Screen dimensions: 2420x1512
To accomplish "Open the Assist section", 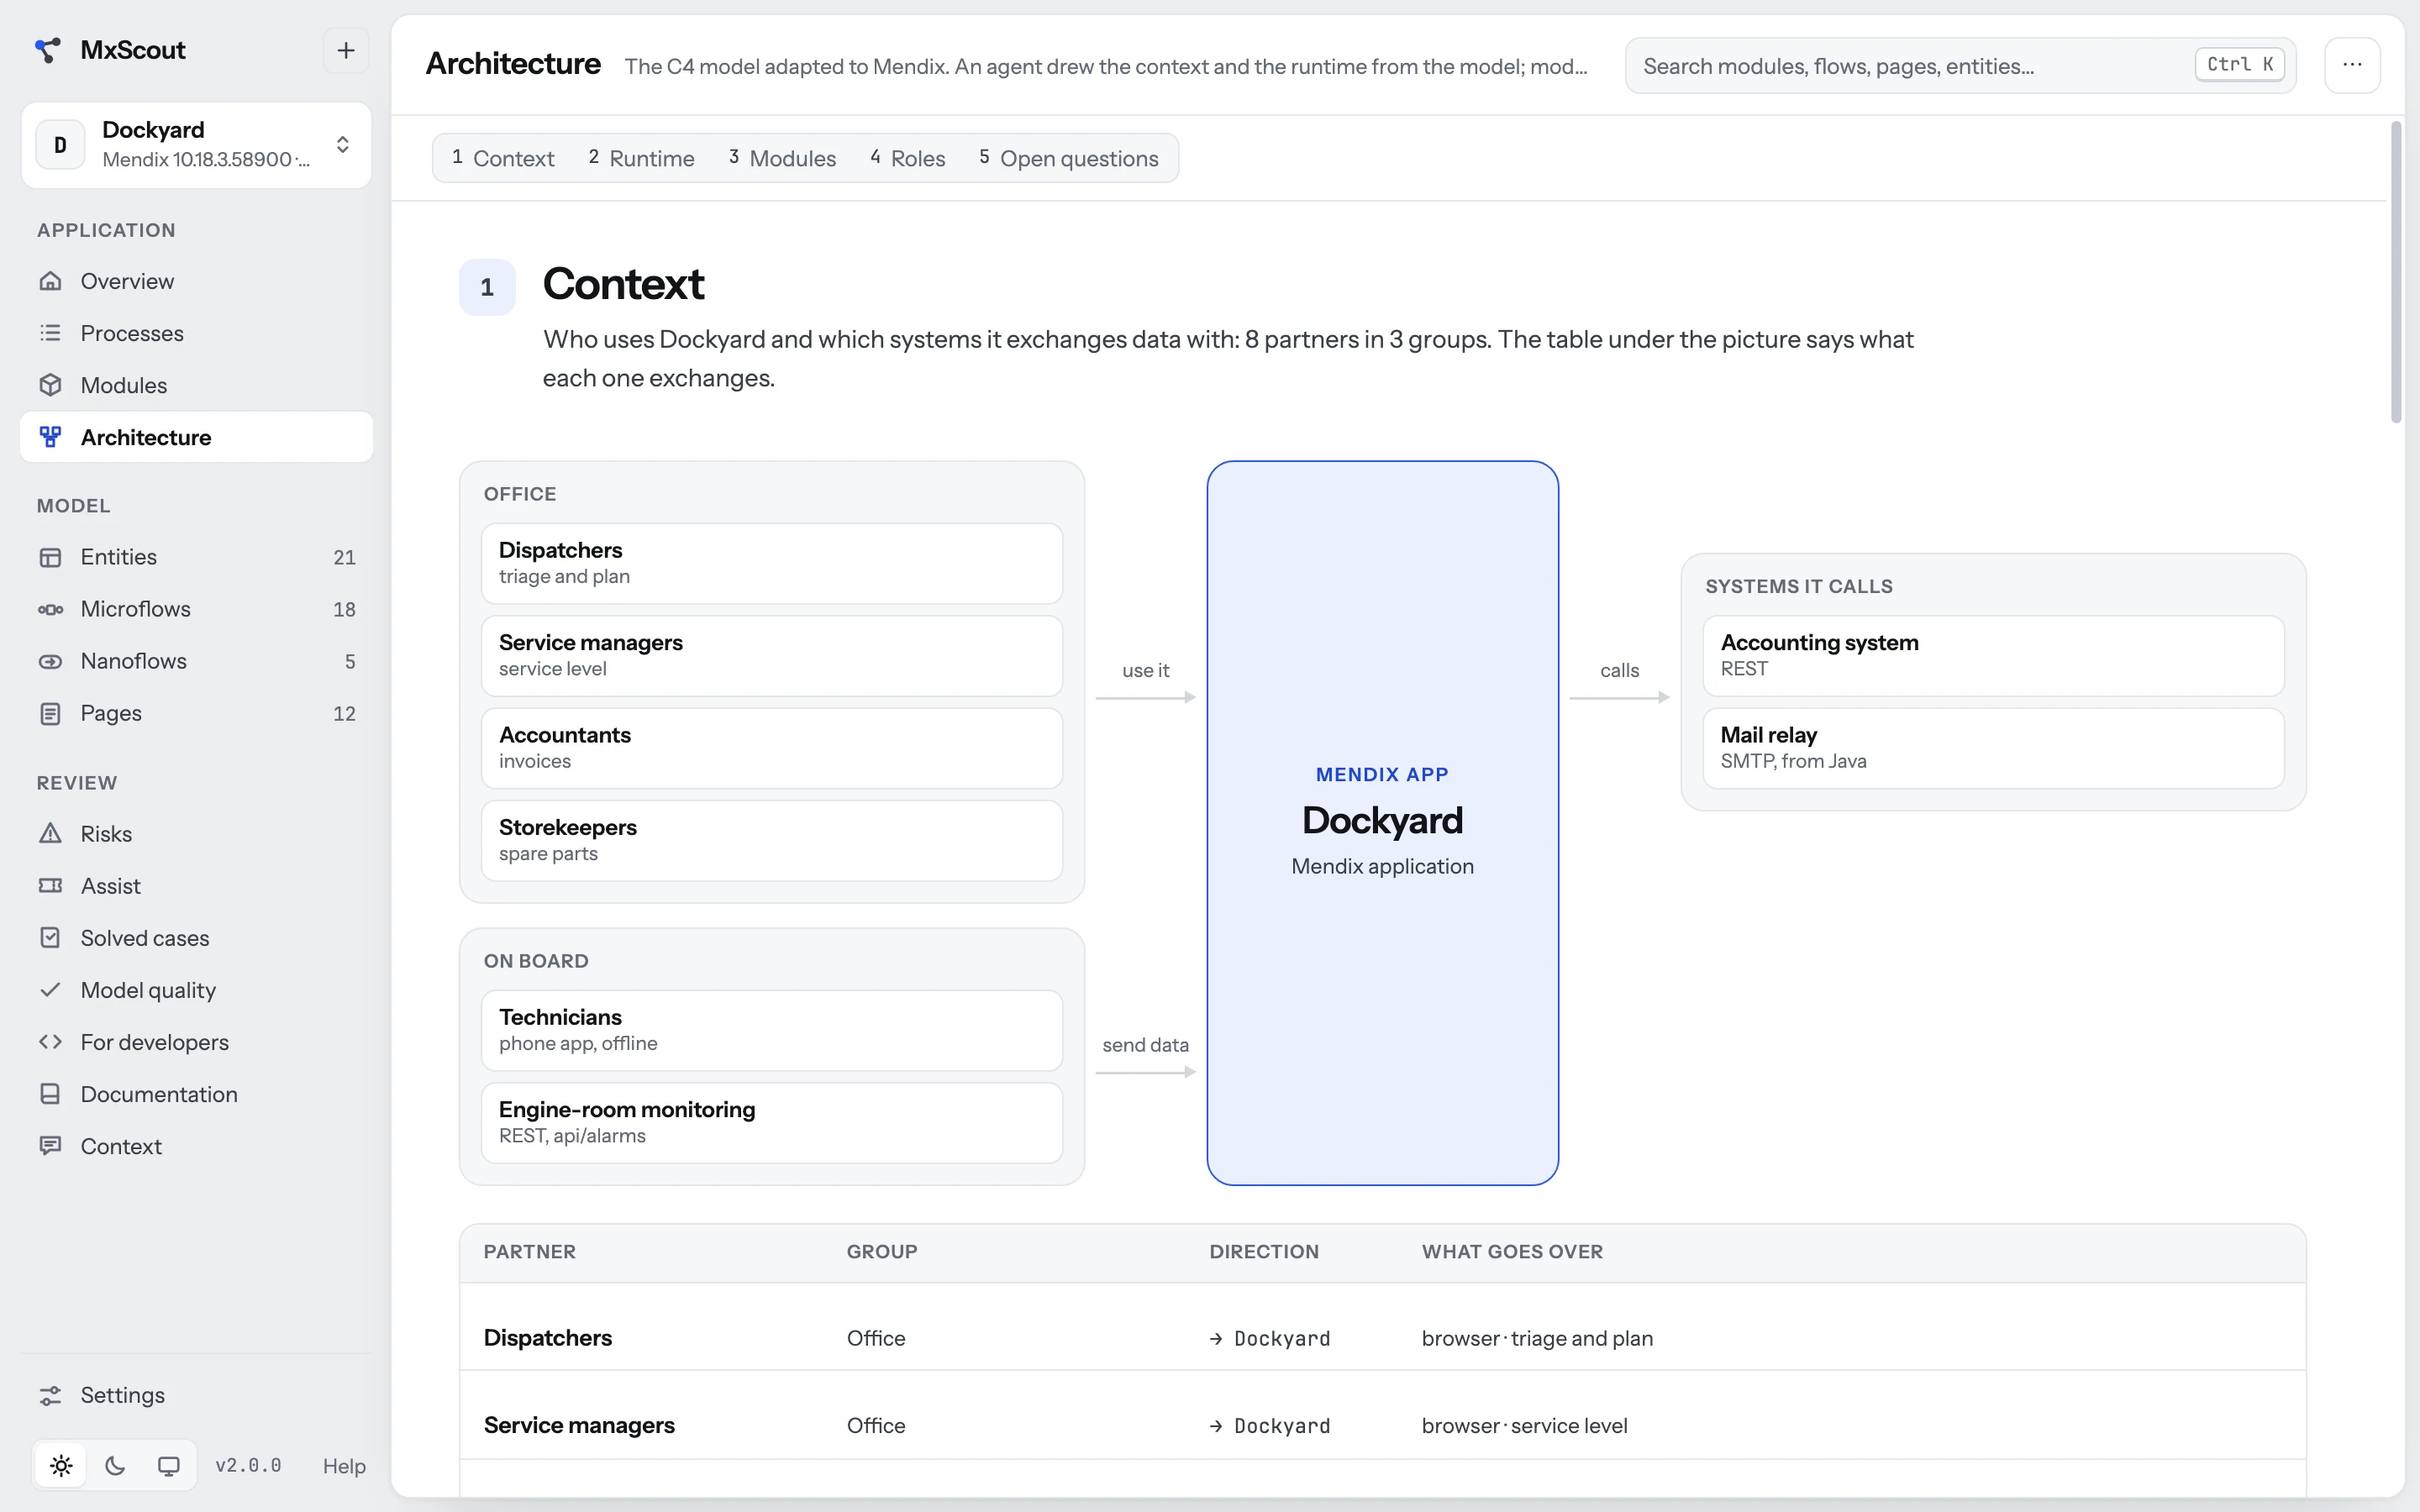I will pos(196,886).
